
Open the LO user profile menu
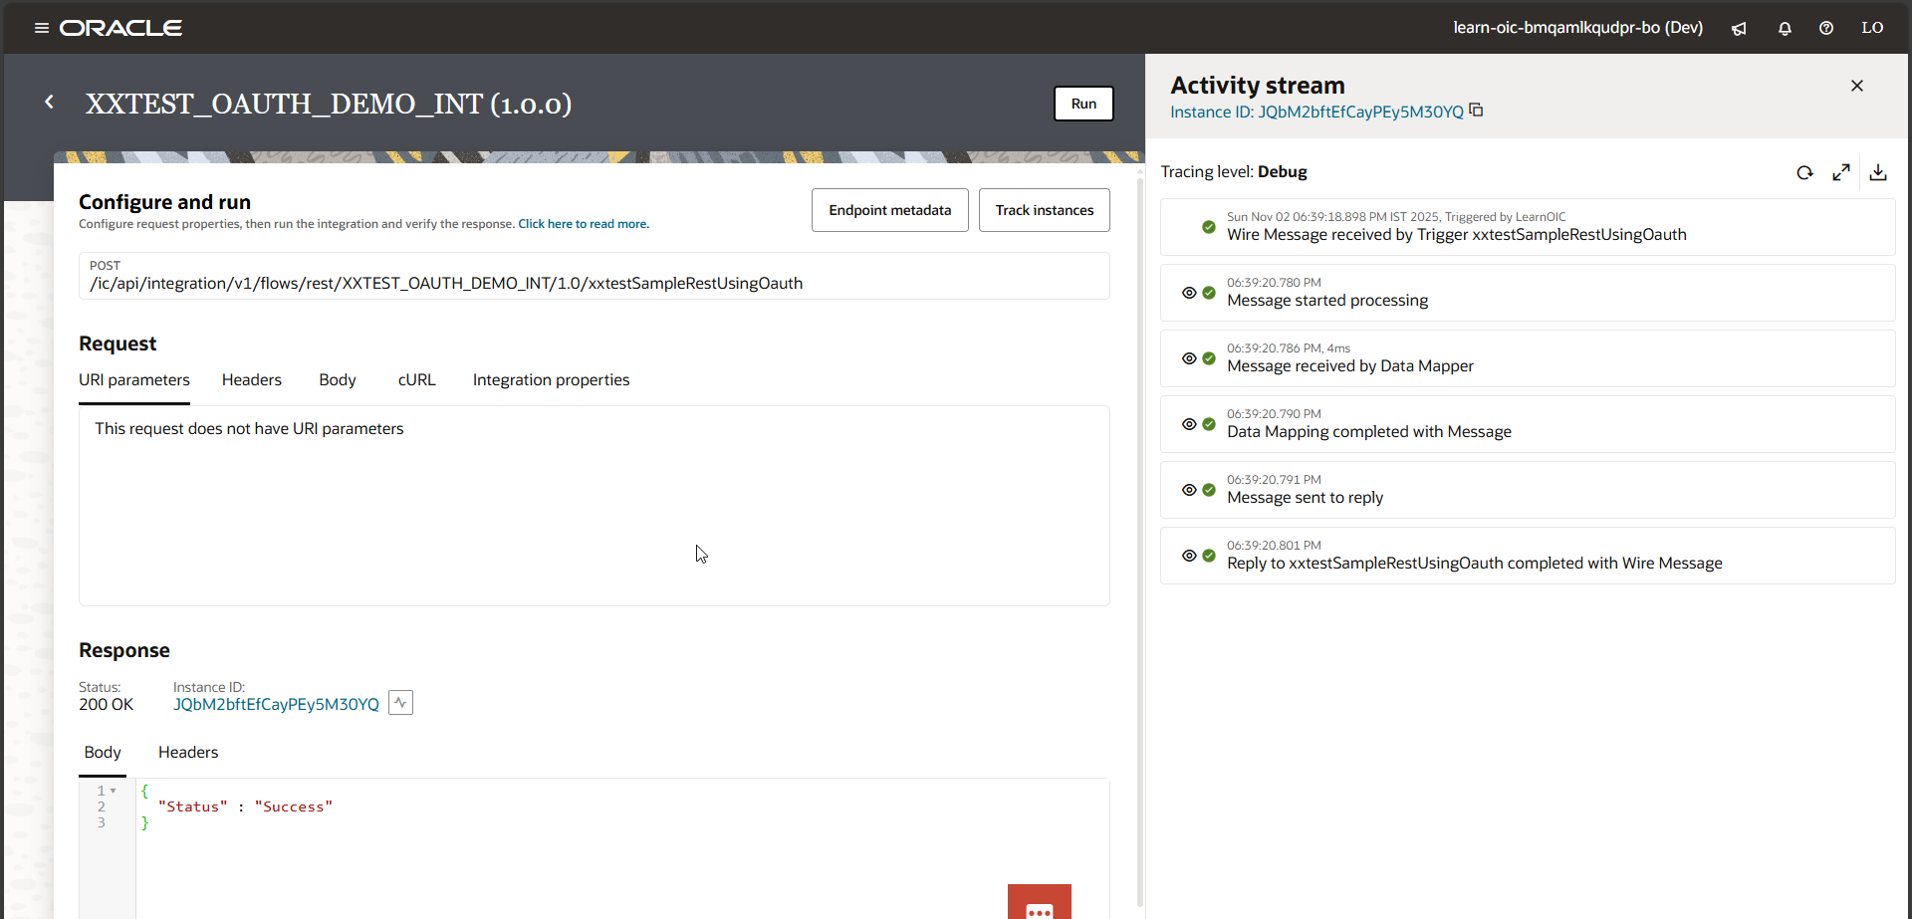click(1872, 28)
